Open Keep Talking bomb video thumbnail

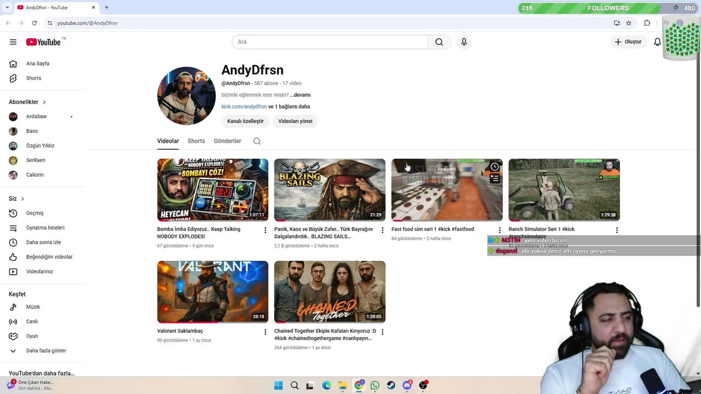(212, 190)
